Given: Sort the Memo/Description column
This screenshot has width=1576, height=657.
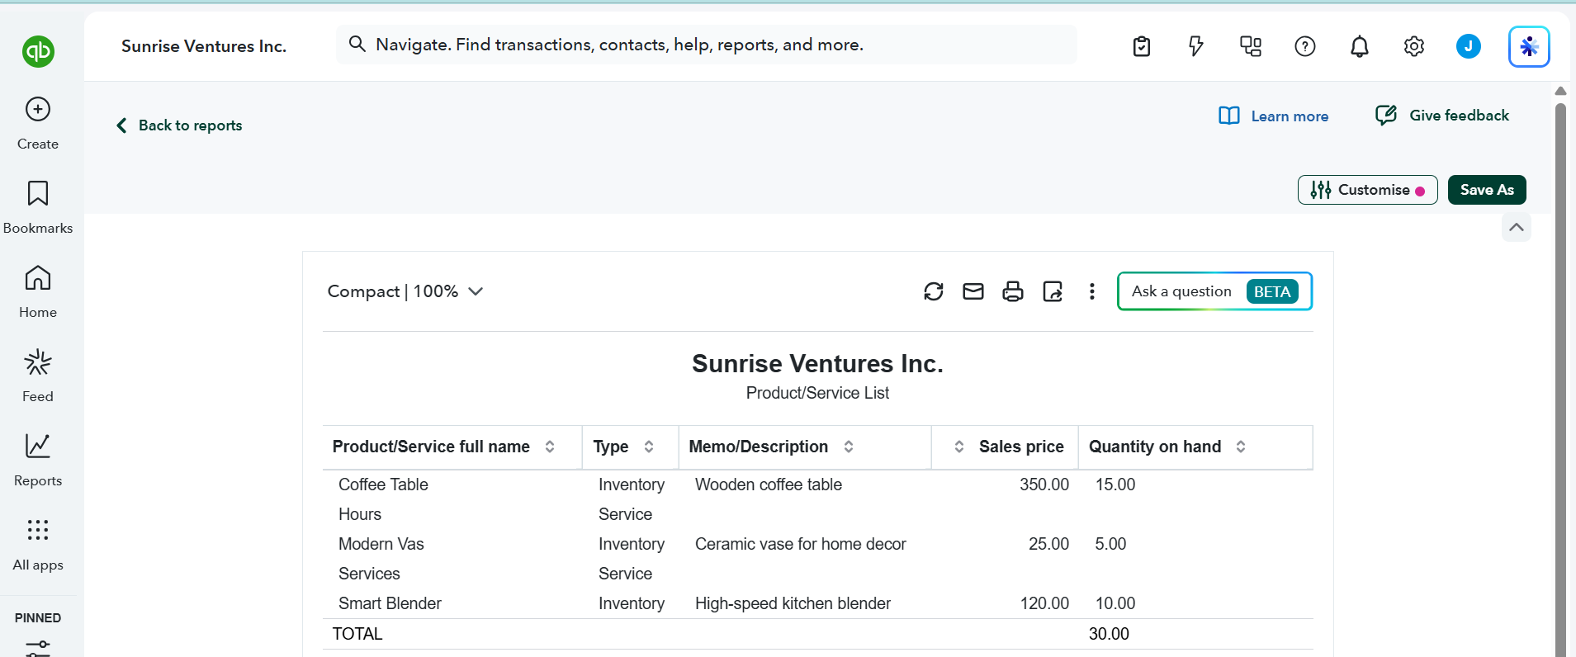Looking at the screenshot, I should click(849, 447).
